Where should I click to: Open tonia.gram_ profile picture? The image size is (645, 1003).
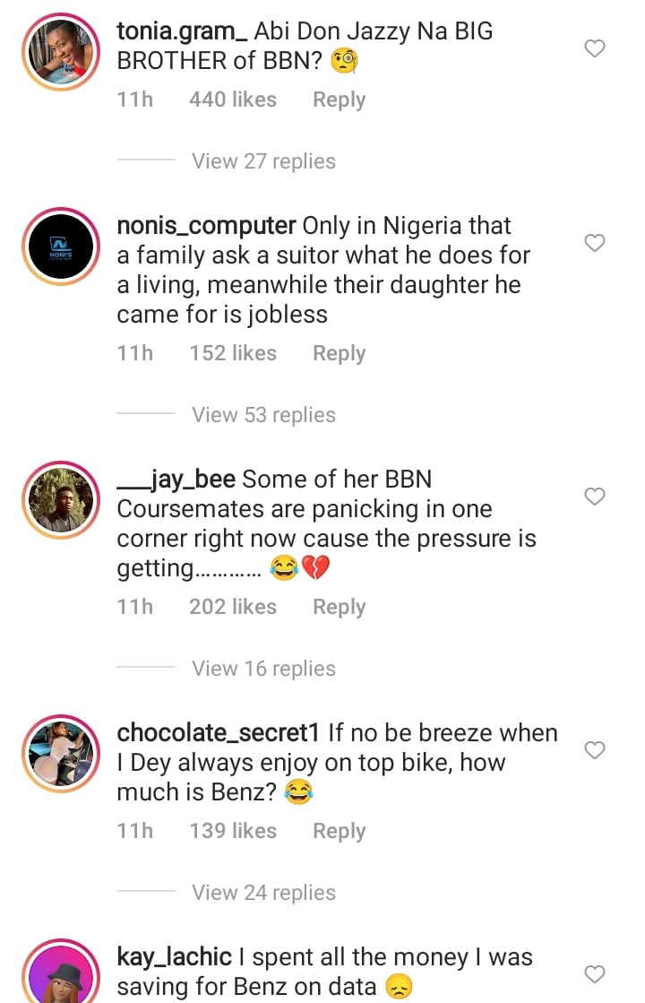[61, 52]
